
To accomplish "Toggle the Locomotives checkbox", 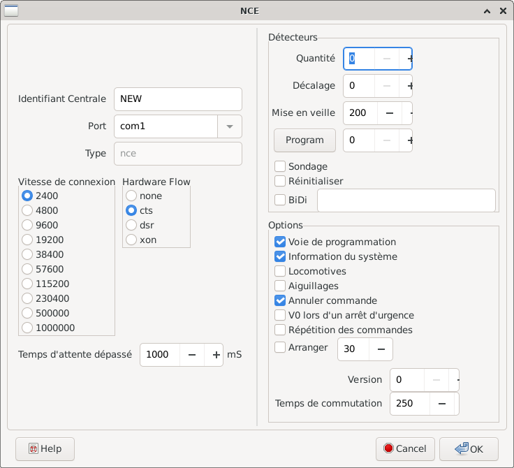I will point(280,271).
